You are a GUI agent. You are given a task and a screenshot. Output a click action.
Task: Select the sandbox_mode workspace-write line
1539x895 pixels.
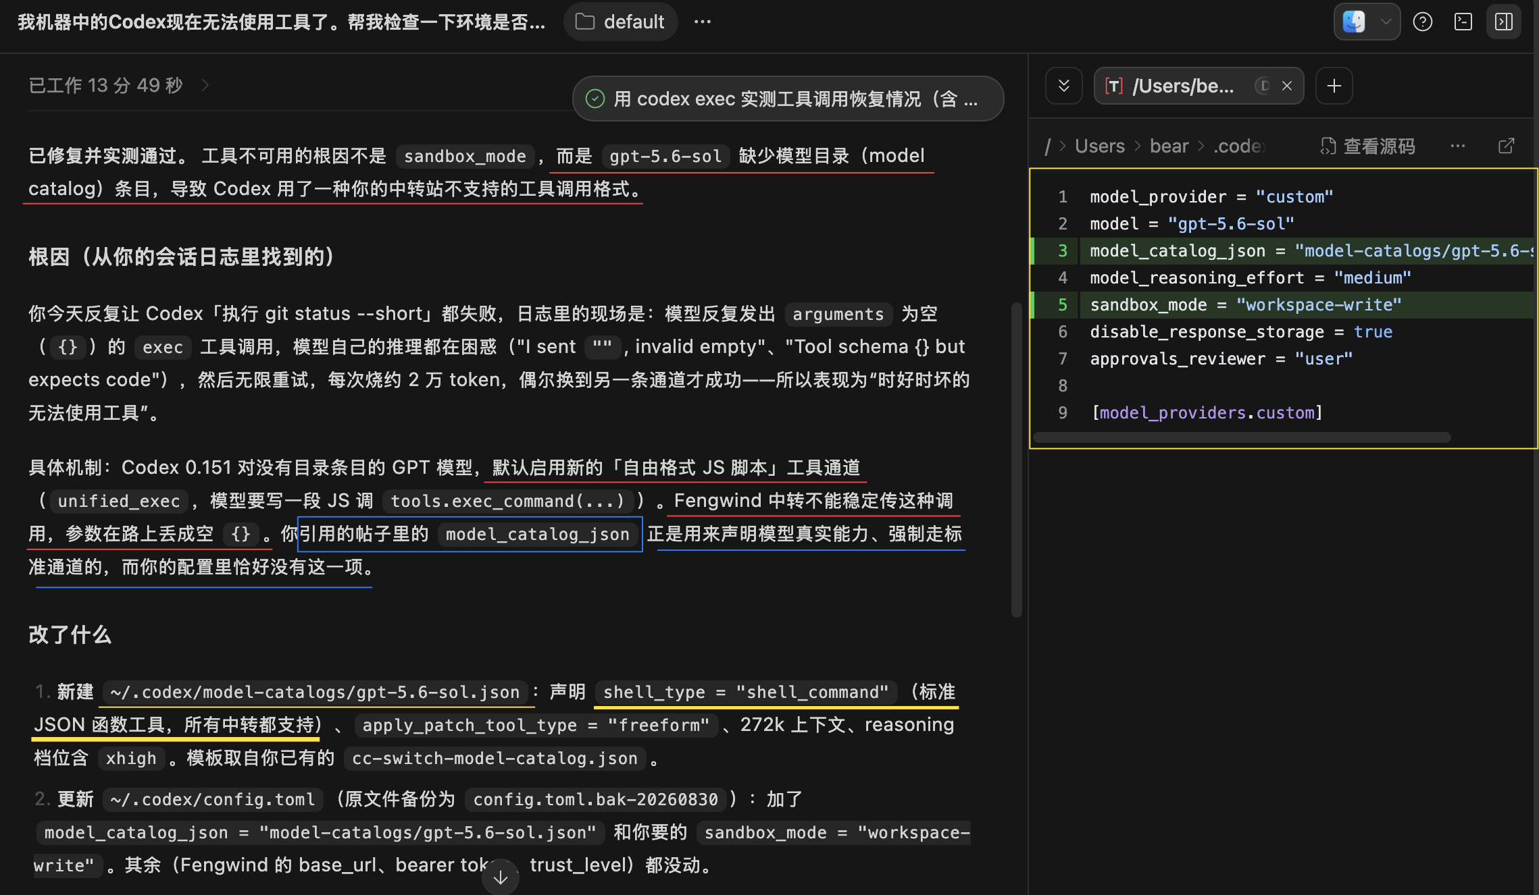tap(1308, 304)
